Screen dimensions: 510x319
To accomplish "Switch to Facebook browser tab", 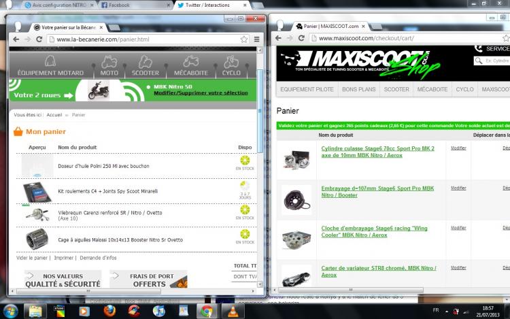I will pos(135,5).
